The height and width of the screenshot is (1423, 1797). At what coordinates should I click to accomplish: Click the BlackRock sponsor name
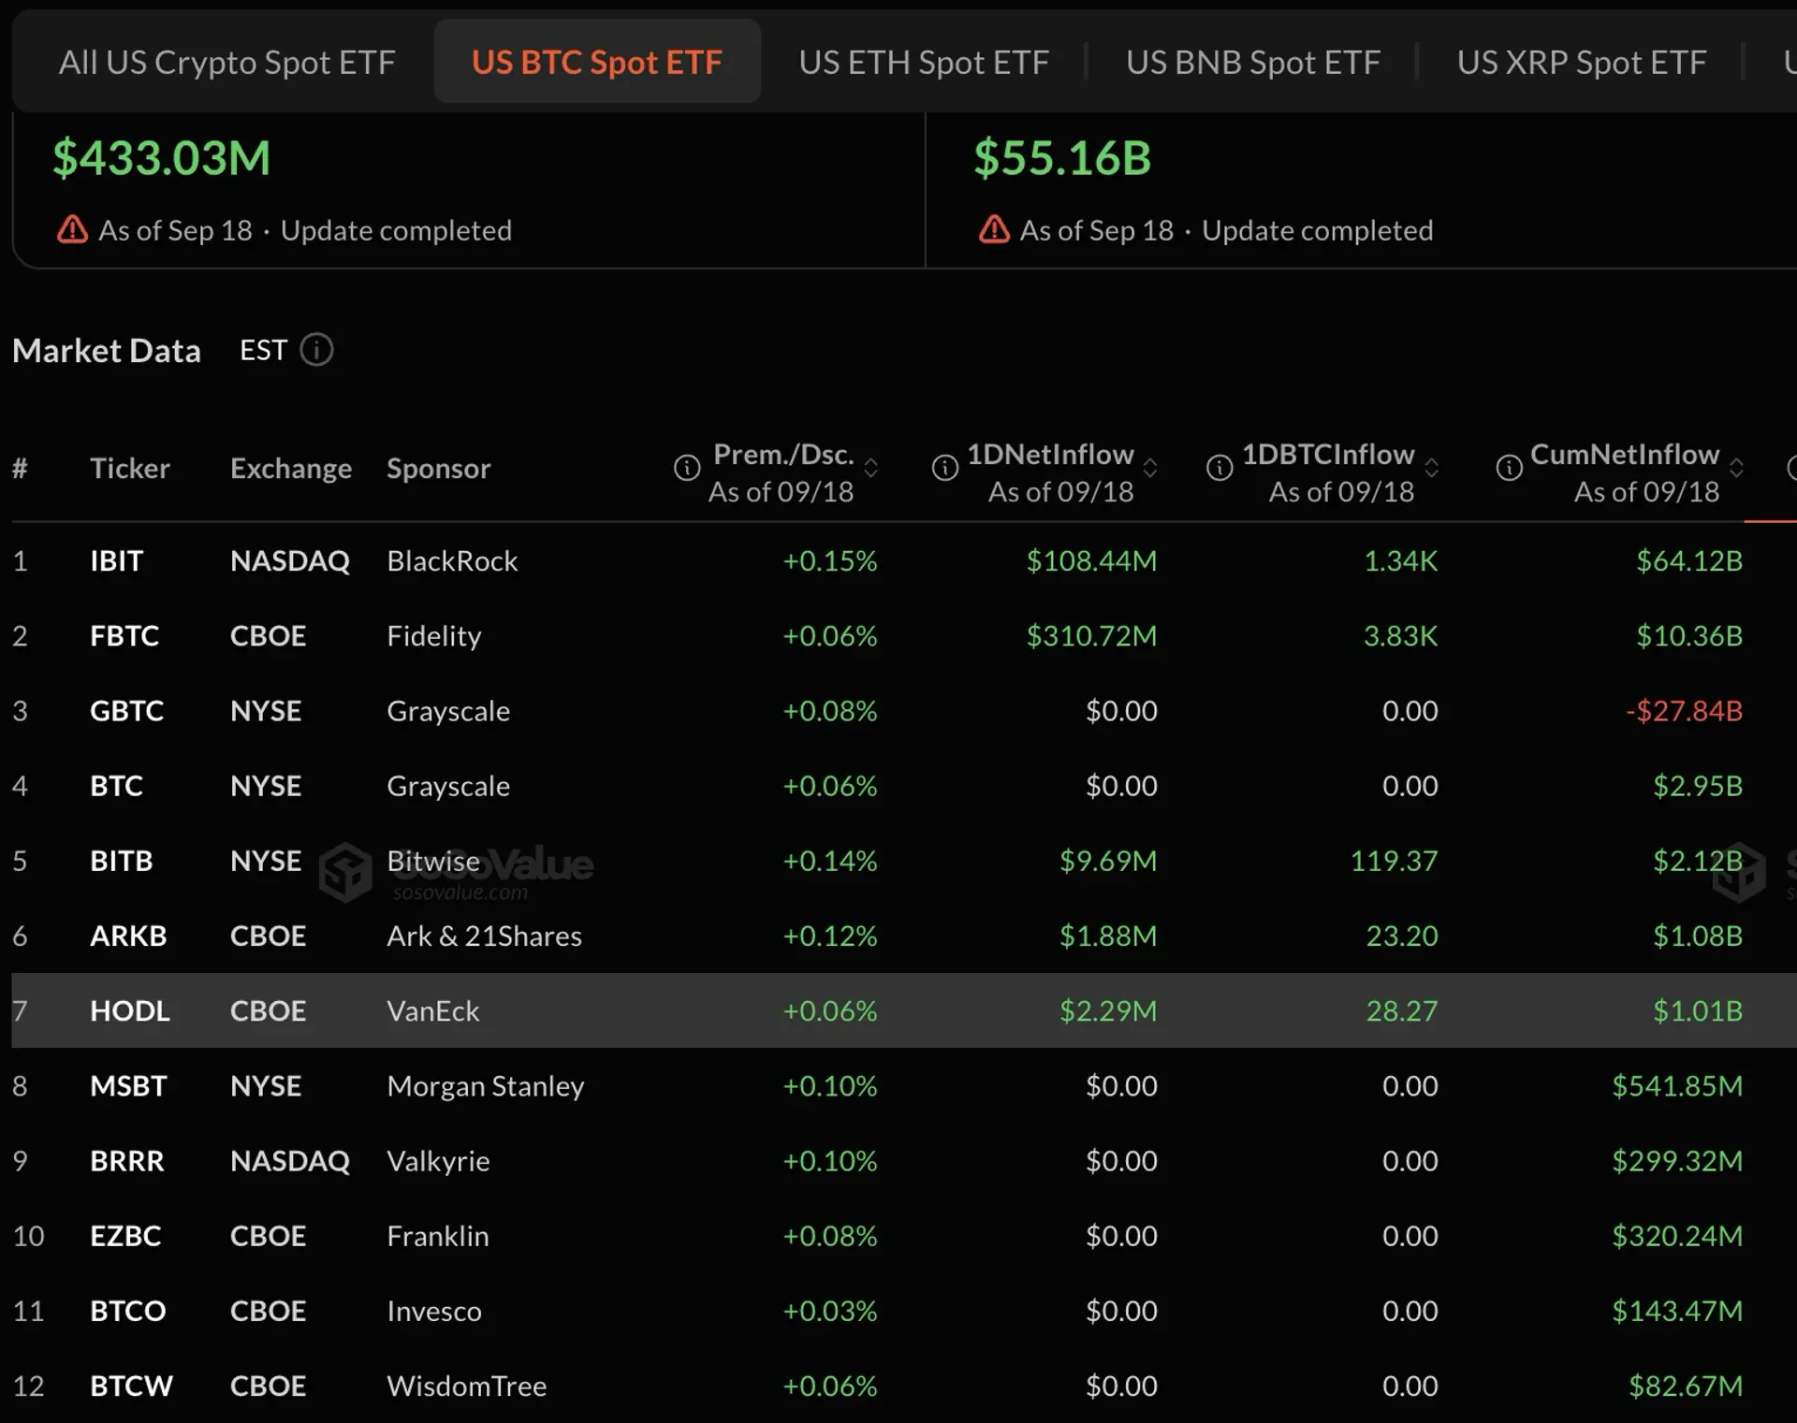point(452,560)
